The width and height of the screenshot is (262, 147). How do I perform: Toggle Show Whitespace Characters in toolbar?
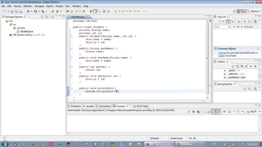pos(108,11)
